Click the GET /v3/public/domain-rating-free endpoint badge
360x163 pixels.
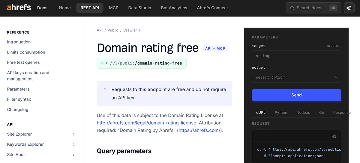pos(142,63)
